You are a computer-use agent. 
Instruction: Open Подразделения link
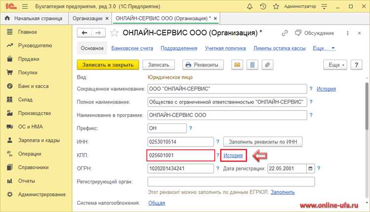click(x=179, y=48)
